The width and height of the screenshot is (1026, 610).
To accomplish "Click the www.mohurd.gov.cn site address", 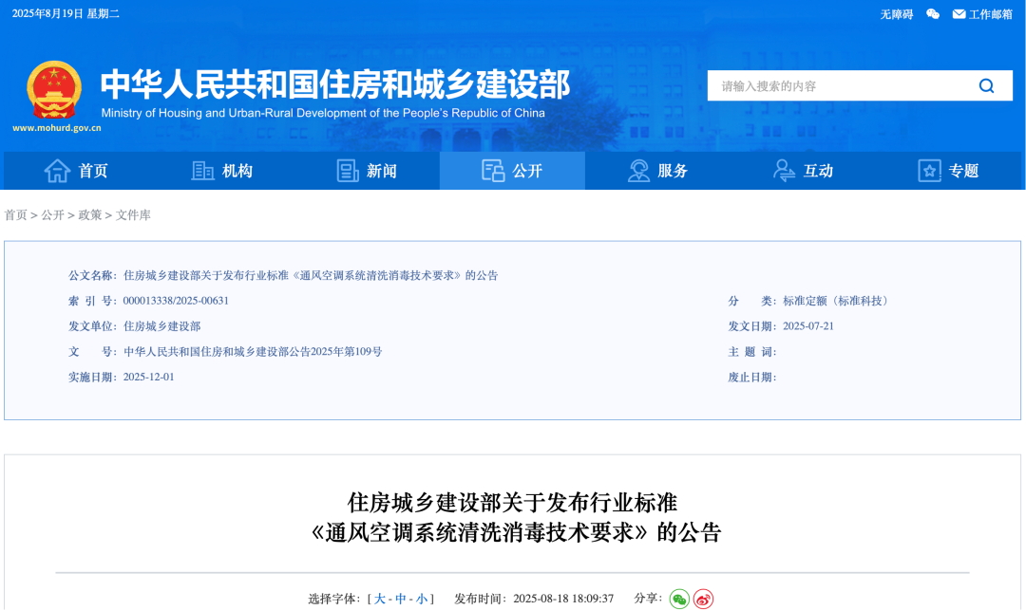I will [x=57, y=128].
